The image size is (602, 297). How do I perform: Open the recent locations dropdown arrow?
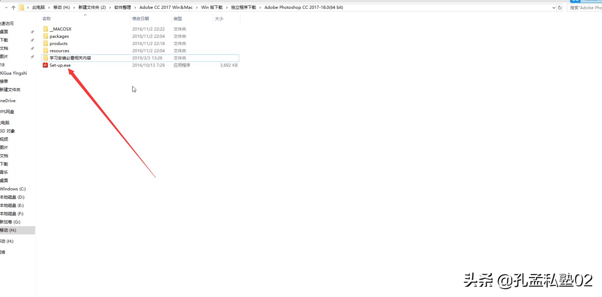pos(6,7)
